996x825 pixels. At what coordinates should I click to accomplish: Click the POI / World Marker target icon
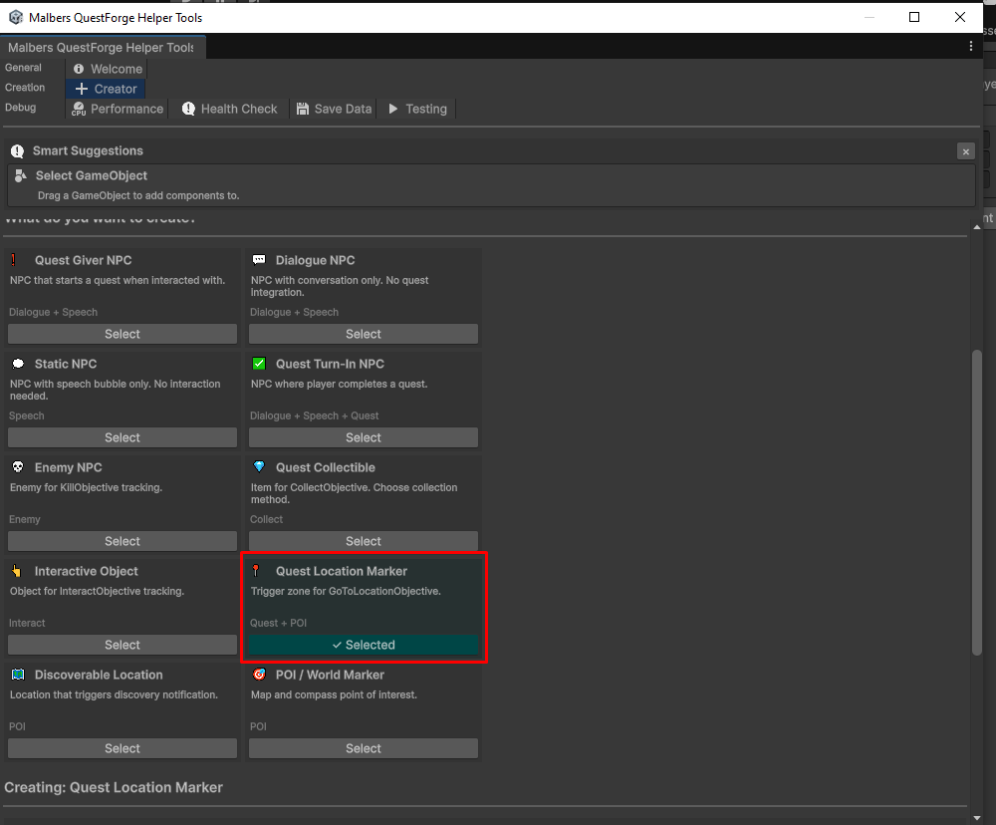click(259, 675)
